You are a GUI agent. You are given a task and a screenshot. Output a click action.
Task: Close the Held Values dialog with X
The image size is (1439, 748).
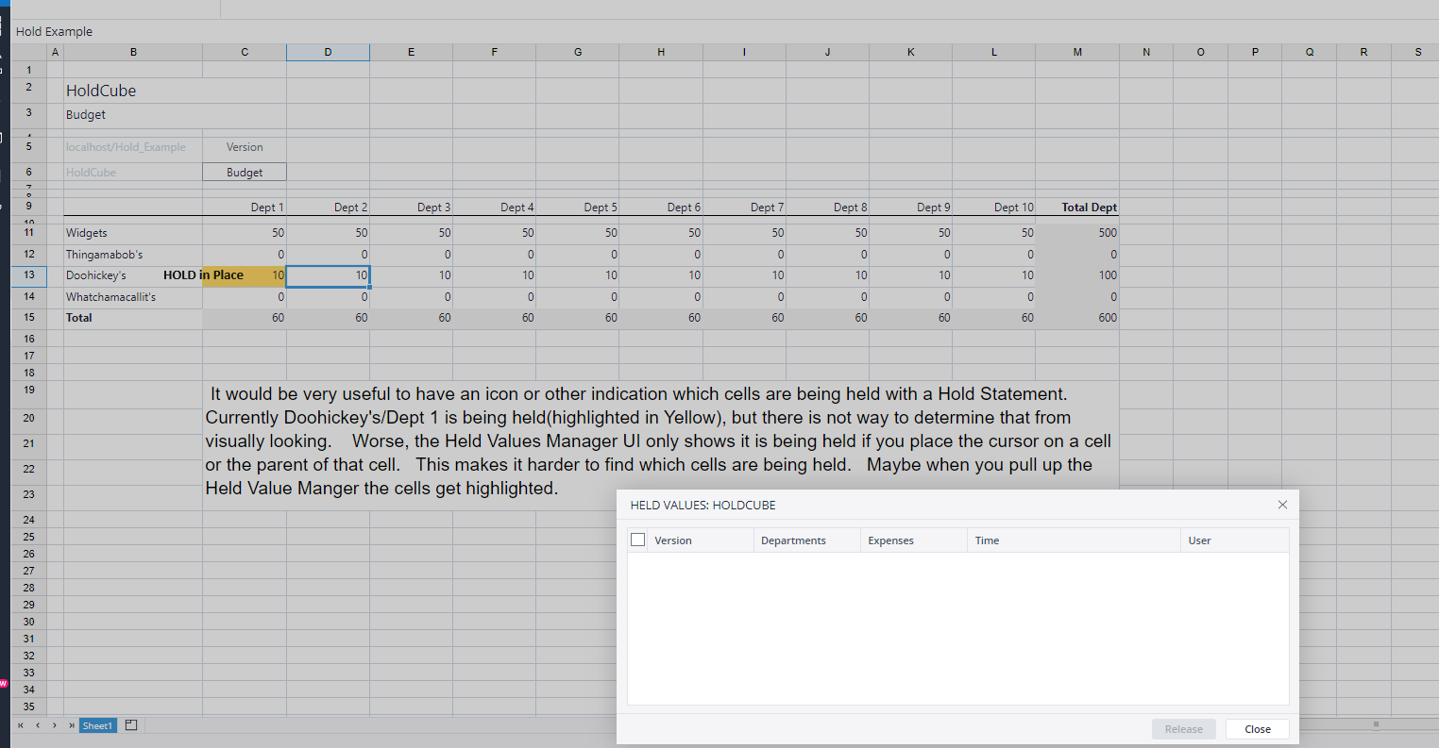coord(1282,505)
